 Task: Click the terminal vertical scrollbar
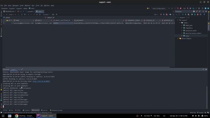[207, 97]
